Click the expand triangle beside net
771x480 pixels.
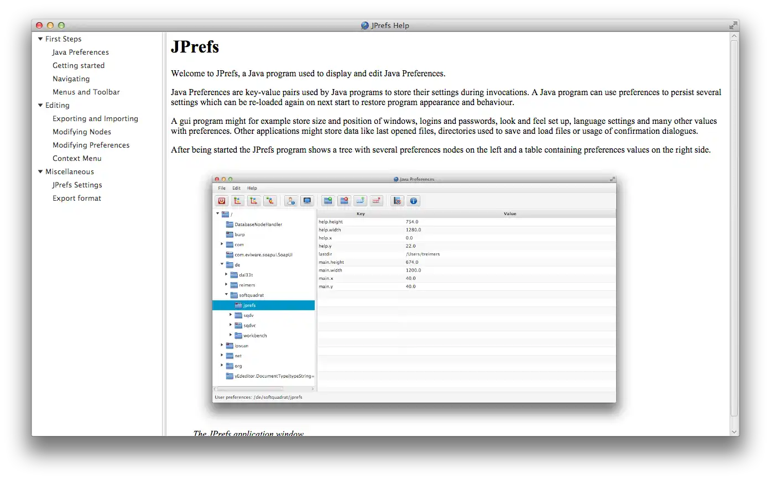222,355
